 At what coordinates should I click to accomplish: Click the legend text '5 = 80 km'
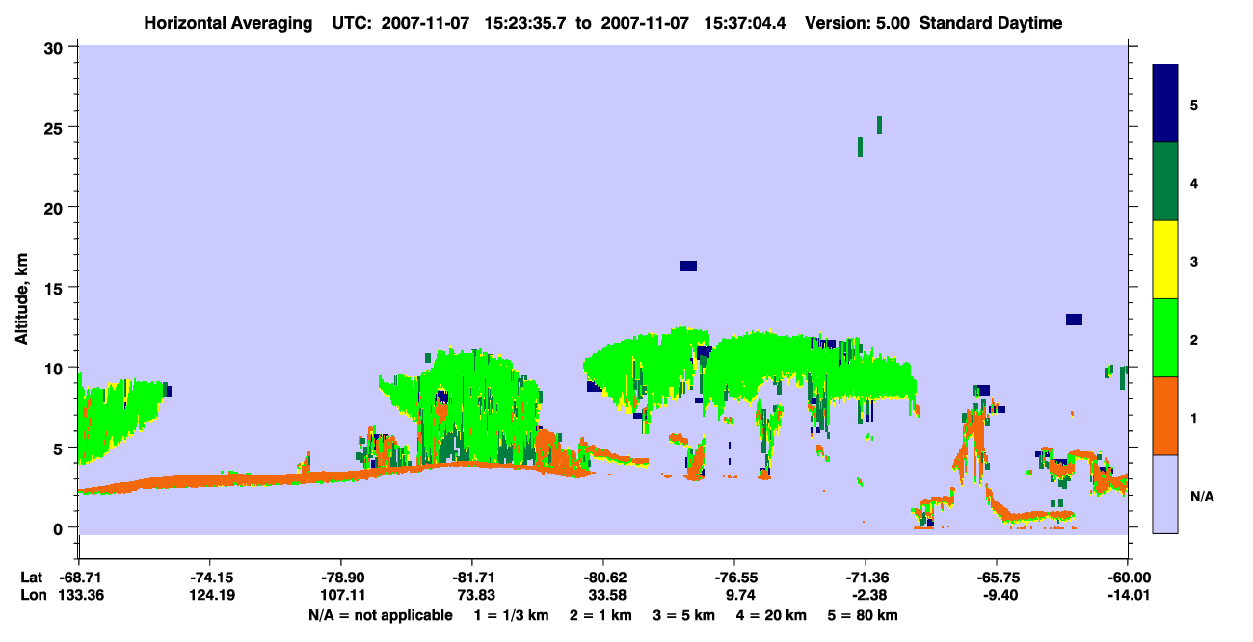point(865,615)
